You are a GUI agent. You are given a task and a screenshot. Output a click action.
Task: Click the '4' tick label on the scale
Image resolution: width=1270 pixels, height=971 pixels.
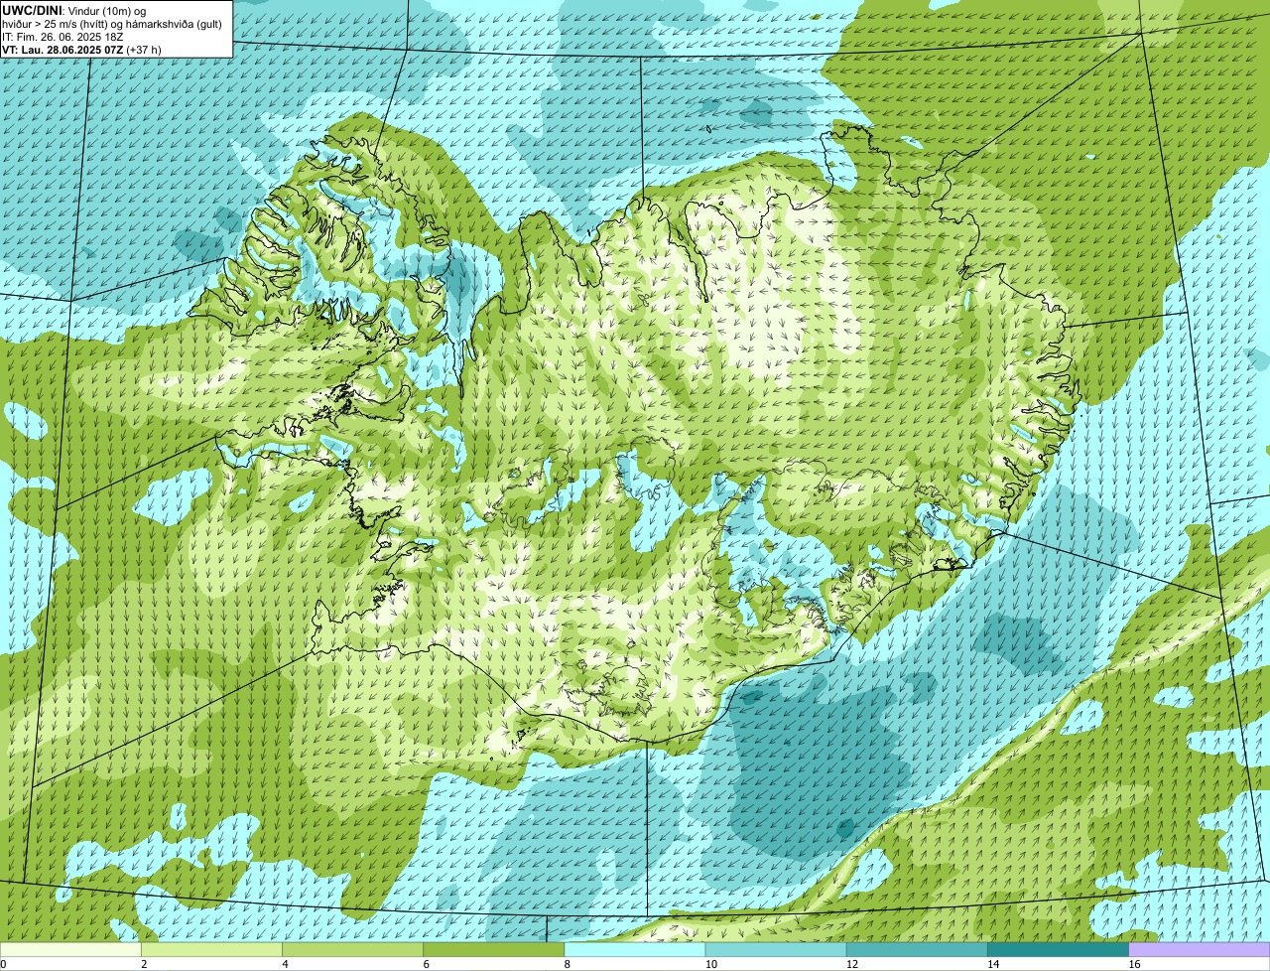click(285, 964)
